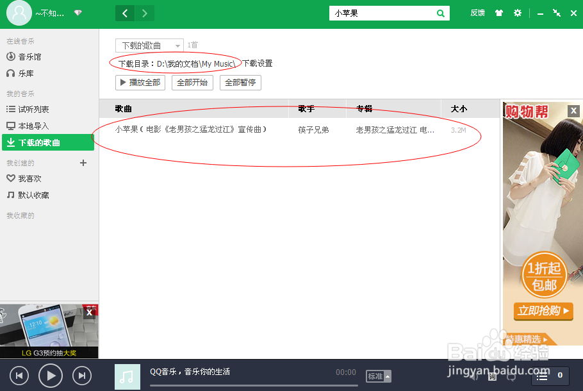
Task: Click the search magnifier icon
Action: (441, 13)
